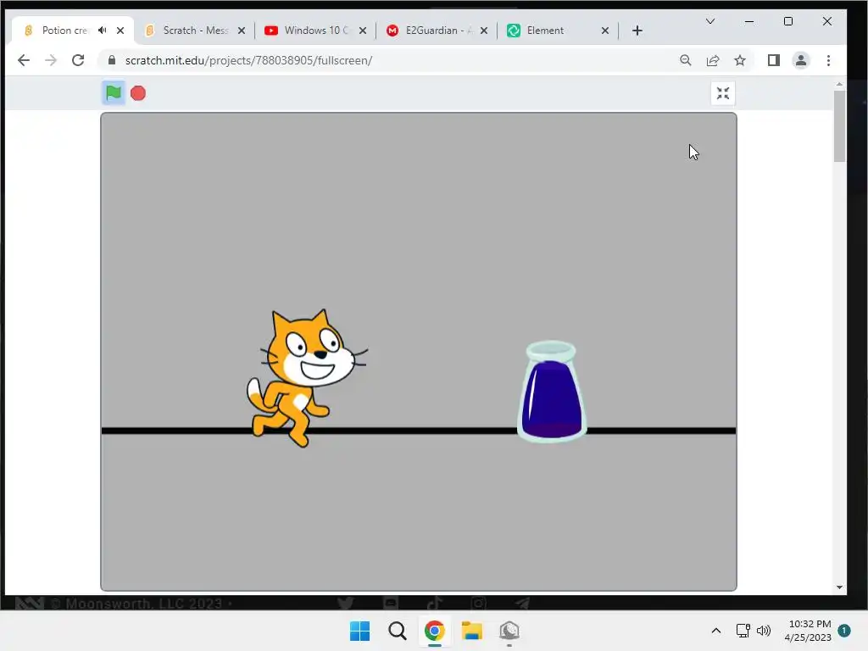The image size is (868, 651).
Task: Click the scrollbar up arrow
Action: pos(839,84)
